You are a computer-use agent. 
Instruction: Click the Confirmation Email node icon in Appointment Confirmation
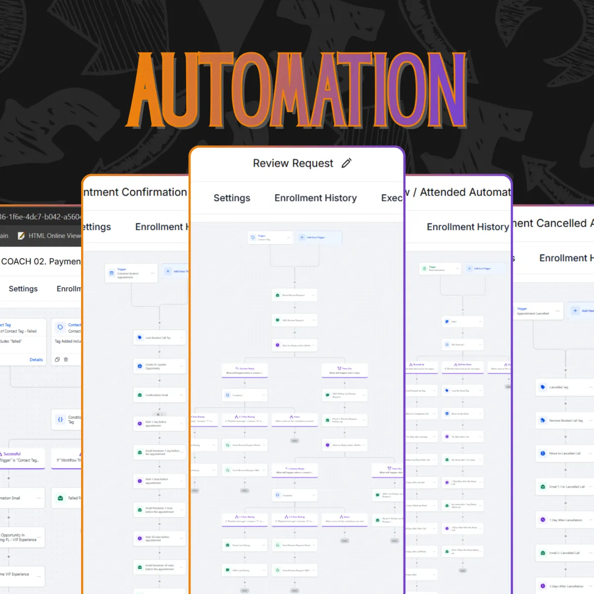(140, 395)
